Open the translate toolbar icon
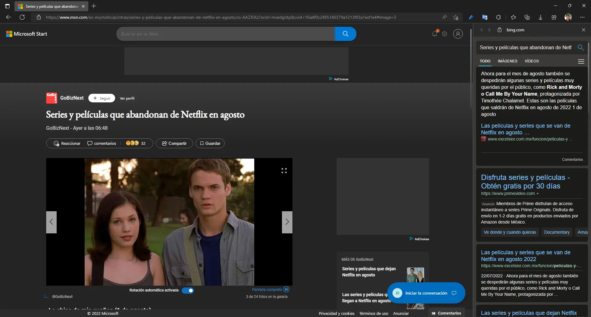Screen dimensions: 591x317 coord(485,17)
